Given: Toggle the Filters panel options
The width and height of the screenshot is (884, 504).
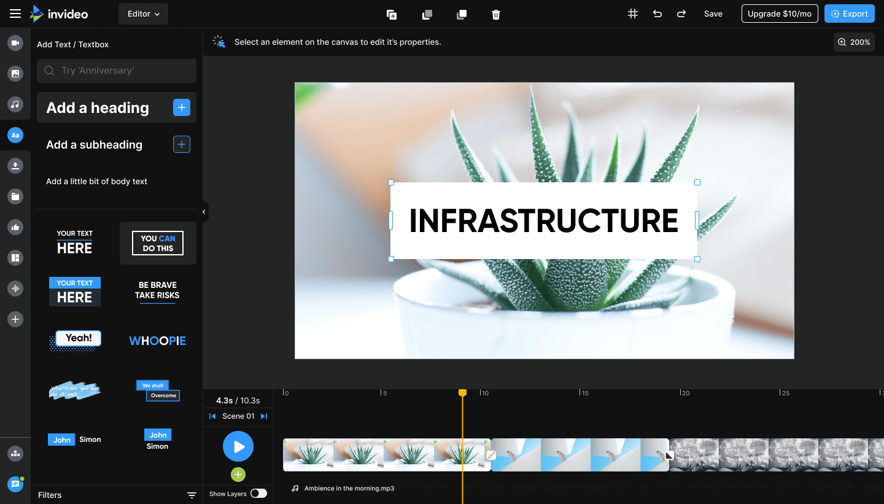Looking at the screenshot, I should (x=192, y=495).
